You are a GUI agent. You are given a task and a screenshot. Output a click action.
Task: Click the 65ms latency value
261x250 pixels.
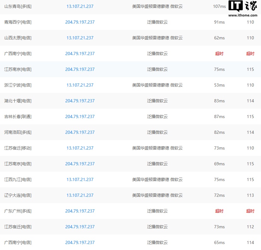coord(219,242)
